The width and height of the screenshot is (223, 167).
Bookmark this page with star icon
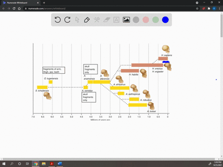[x=197, y=8]
